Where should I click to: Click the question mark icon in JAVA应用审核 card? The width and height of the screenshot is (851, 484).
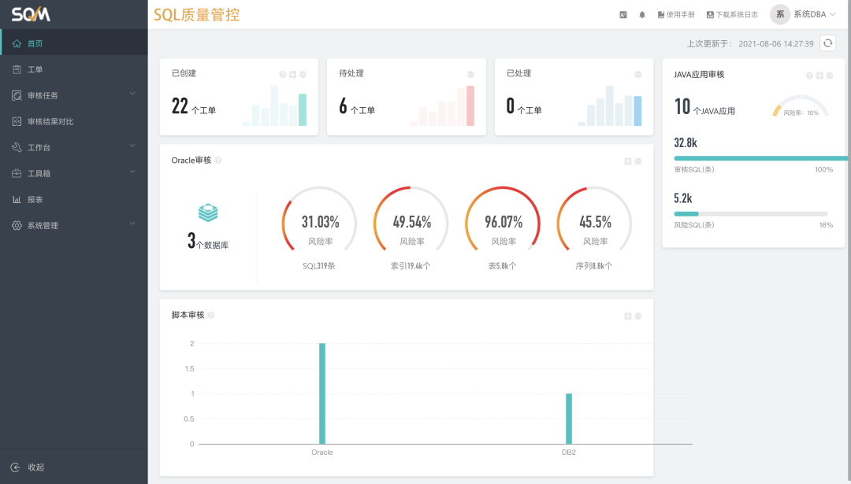coord(809,76)
